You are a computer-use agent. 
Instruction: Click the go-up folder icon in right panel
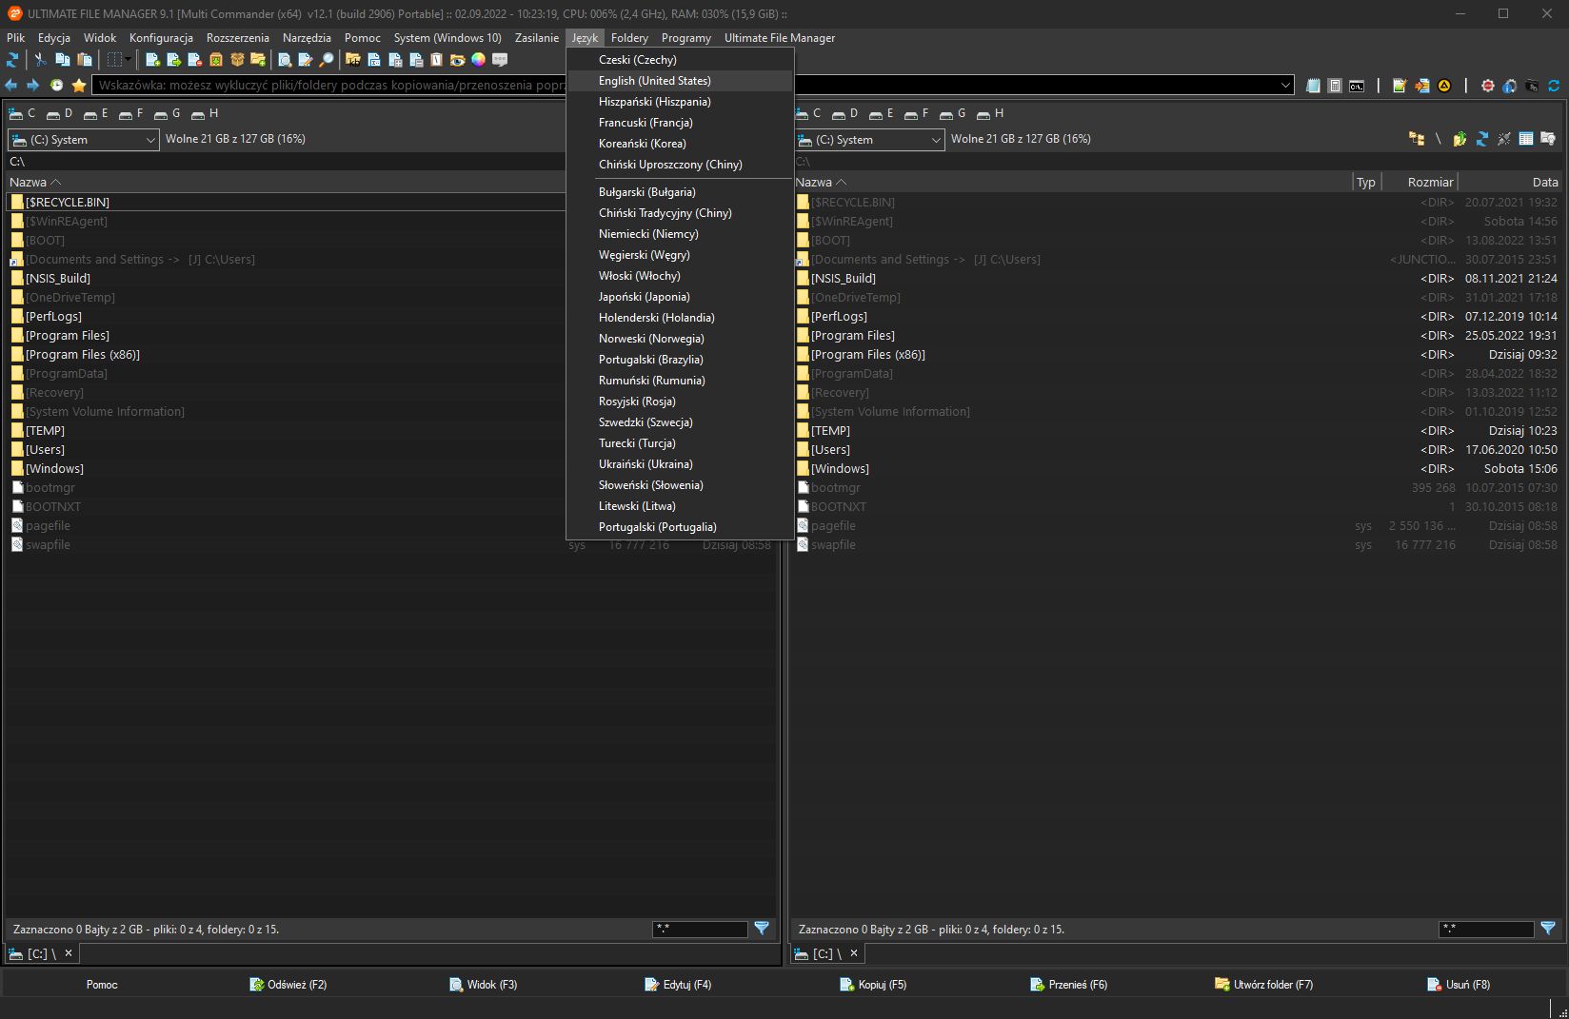(x=1460, y=139)
